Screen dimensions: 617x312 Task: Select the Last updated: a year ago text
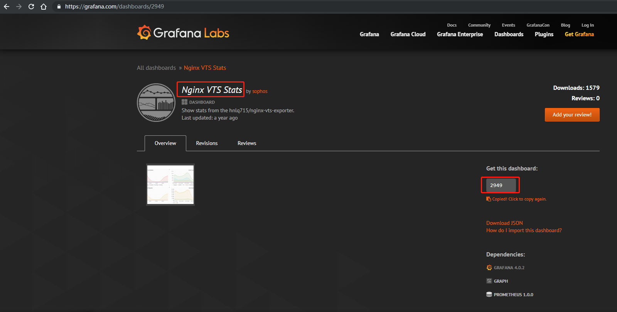[209, 118]
